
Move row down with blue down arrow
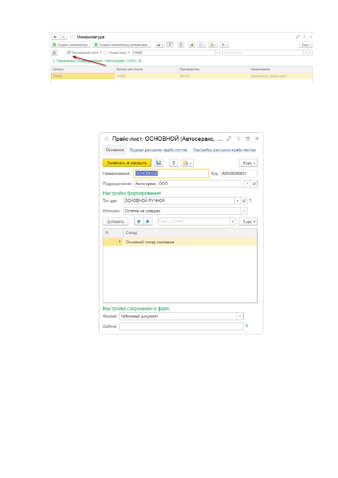[x=148, y=222]
